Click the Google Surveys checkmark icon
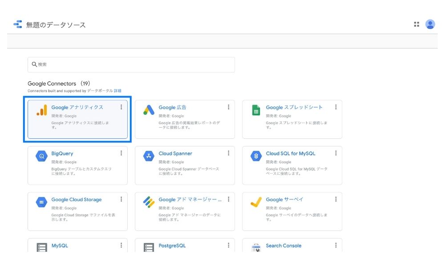The height and width of the screenshot is (267, 445). click(x=256, y=202)
